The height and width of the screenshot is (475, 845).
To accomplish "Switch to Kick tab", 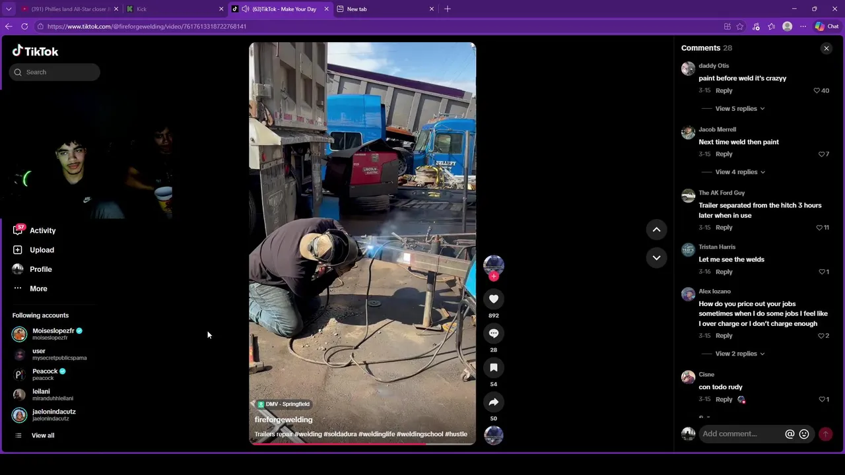I will click(x=175, y=9).
